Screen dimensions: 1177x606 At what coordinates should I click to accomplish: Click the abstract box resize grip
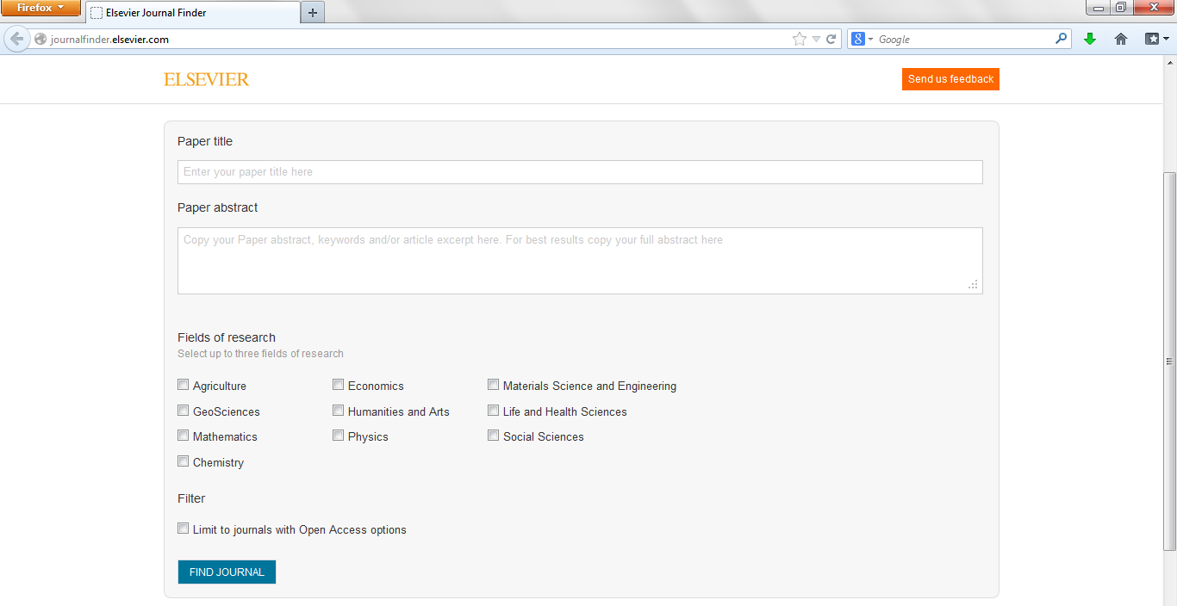(x=974, y=285)
